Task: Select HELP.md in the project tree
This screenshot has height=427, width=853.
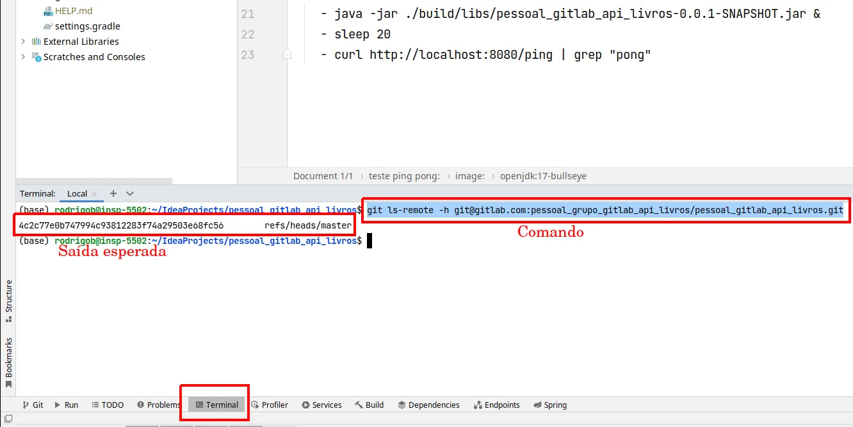Action: (74, 11)
